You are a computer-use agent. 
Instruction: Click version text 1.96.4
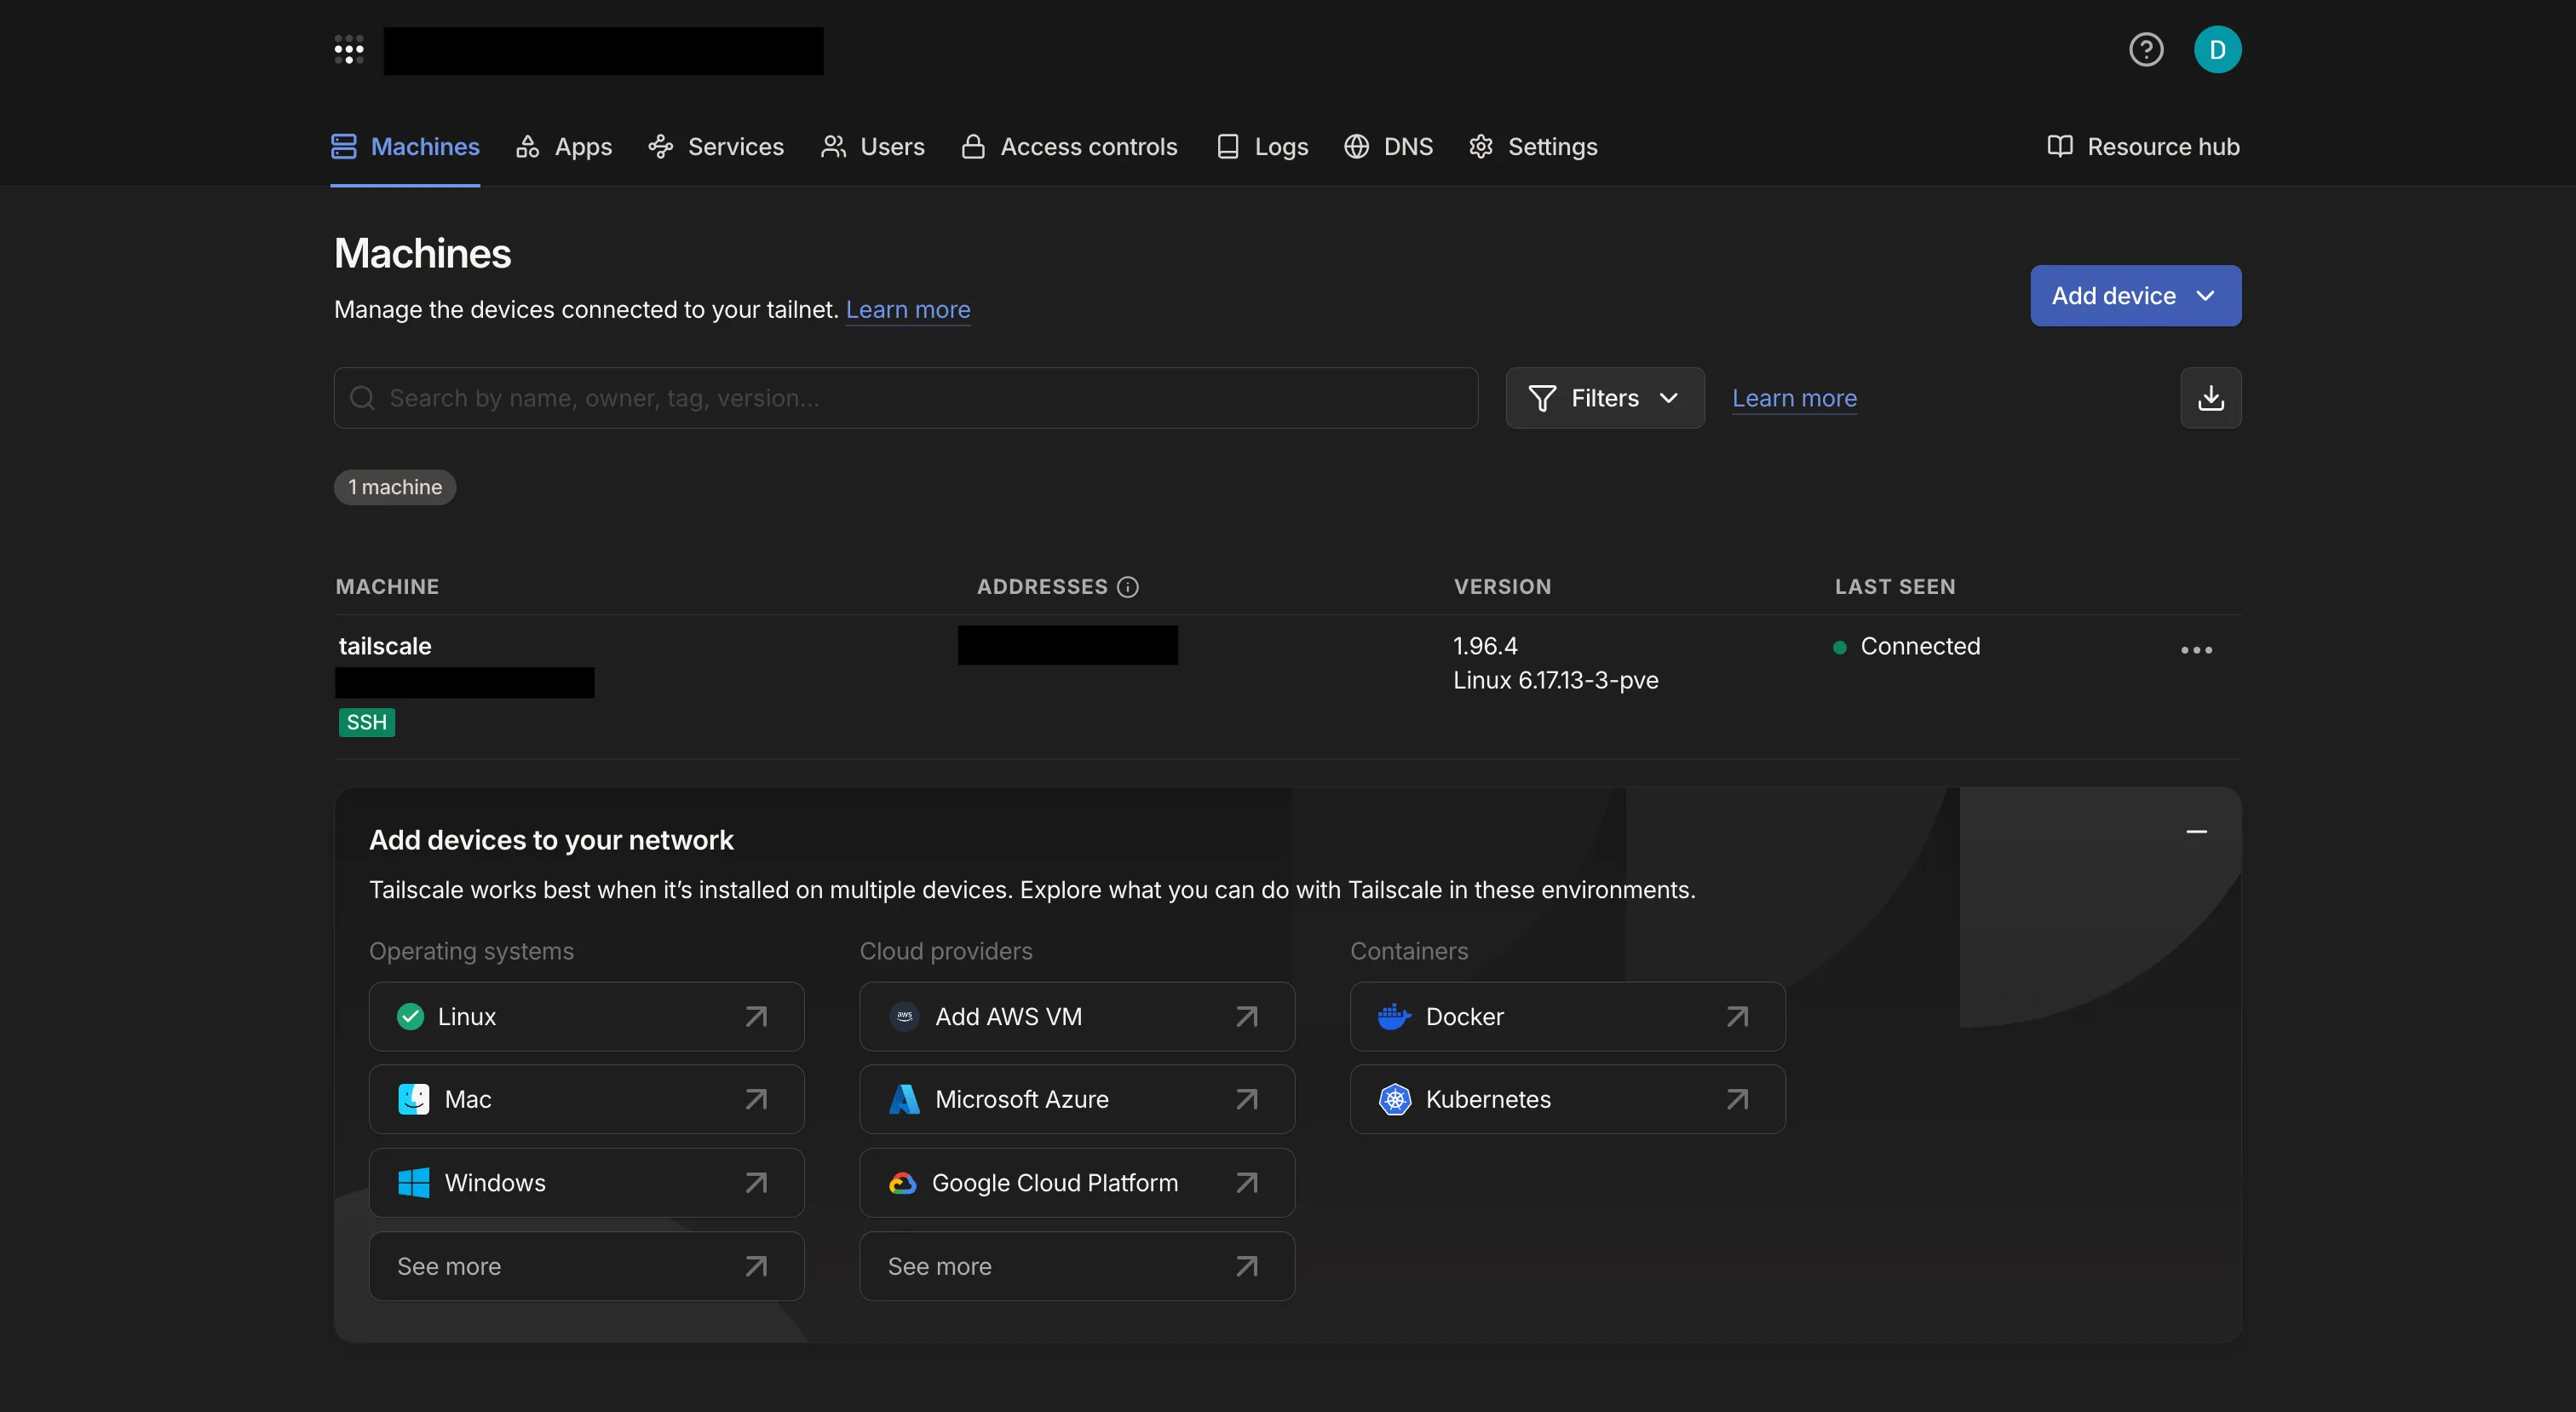coord(1485,646)
